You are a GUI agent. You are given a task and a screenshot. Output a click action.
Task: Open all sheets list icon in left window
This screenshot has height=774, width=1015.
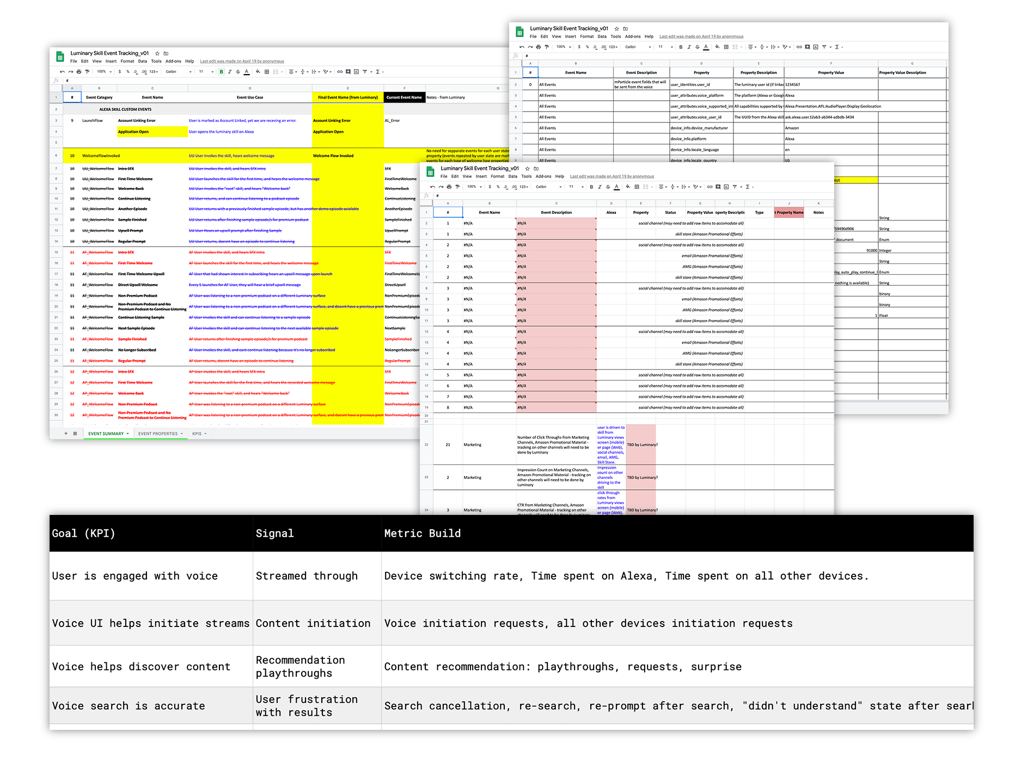click(75, 434)
